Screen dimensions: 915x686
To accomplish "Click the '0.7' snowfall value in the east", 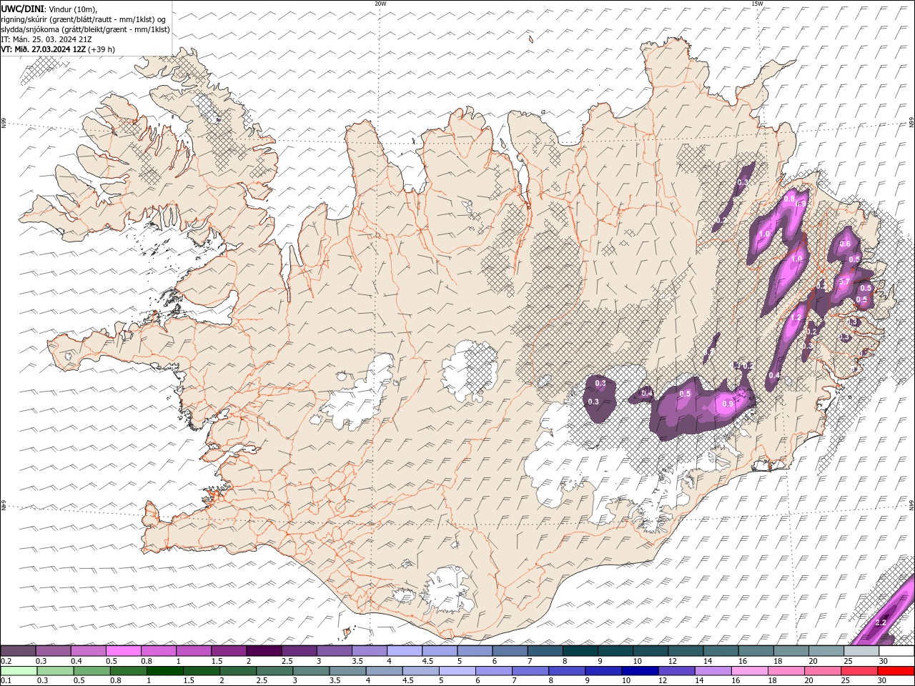I will click(x=844, y=282).
